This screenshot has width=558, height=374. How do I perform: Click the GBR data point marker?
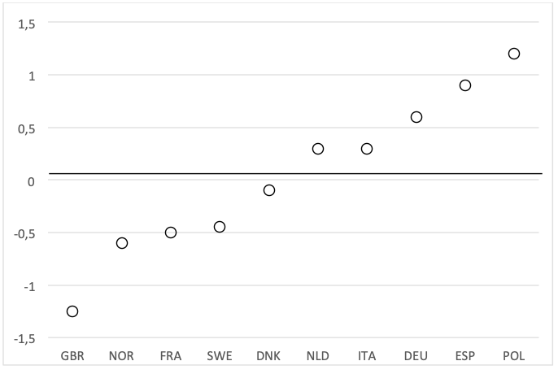pyautogui.click(x=72, y=311)
